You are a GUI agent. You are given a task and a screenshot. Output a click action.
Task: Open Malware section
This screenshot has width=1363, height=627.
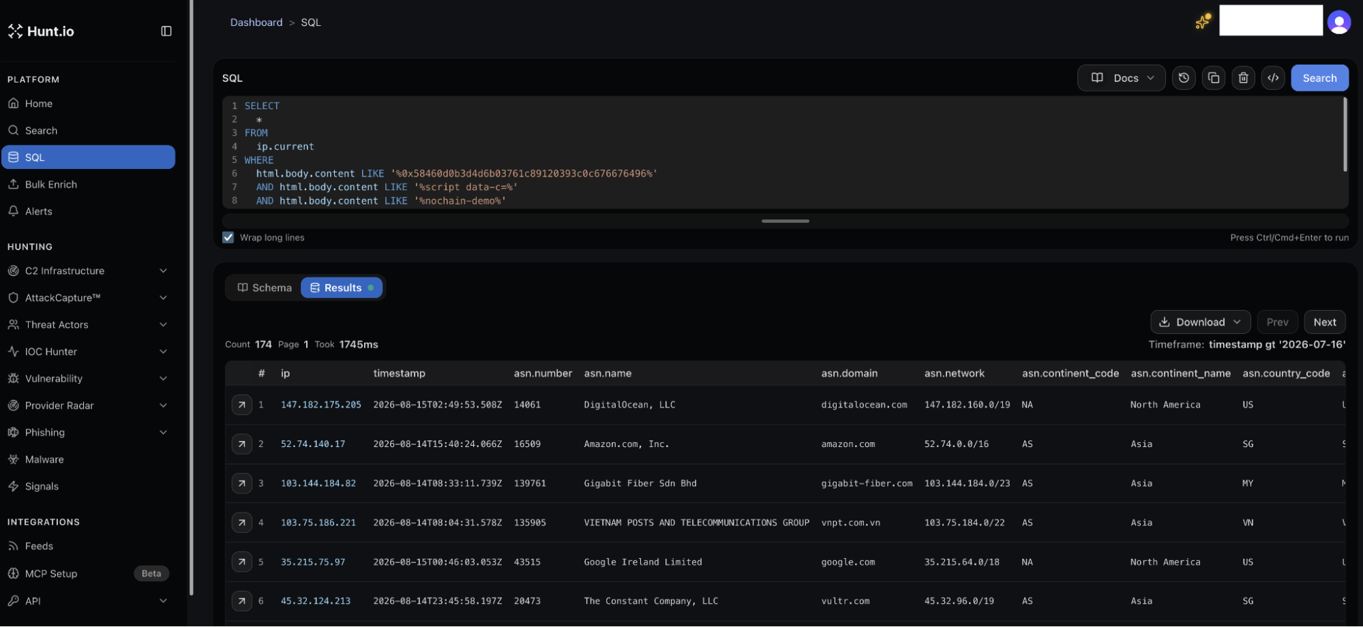click(88, 459)
